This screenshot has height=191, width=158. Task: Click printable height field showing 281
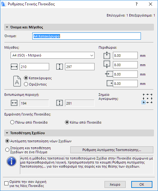point(80,103)
